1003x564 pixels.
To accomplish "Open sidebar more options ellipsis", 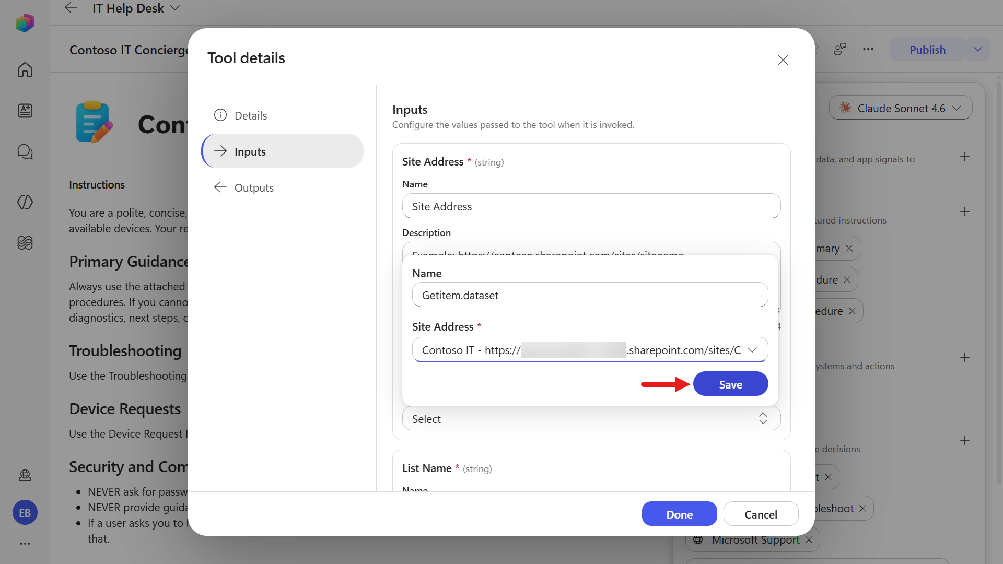I will [x=25, y=544].
